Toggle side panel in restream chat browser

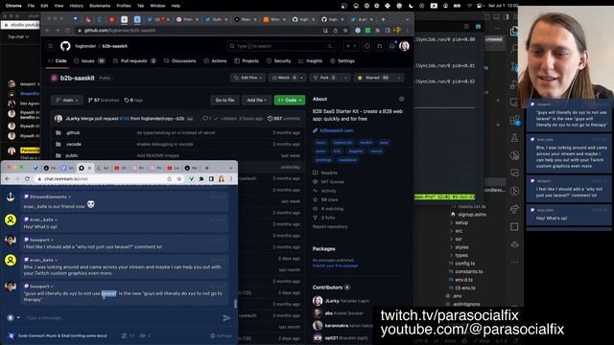211,179
